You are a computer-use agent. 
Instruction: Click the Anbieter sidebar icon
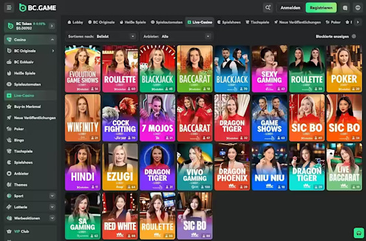pyautogui.click(x=9, y=174)
